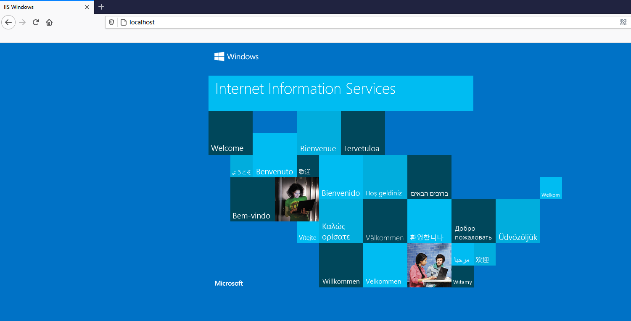Click the مرحبا Arabic tile
This screenshot has width=631, height=321.
[x=462, y=254]
